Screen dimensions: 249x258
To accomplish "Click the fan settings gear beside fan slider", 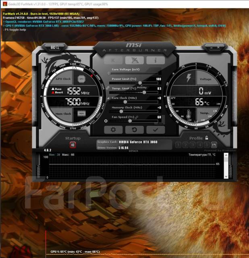I will point(106,121).
